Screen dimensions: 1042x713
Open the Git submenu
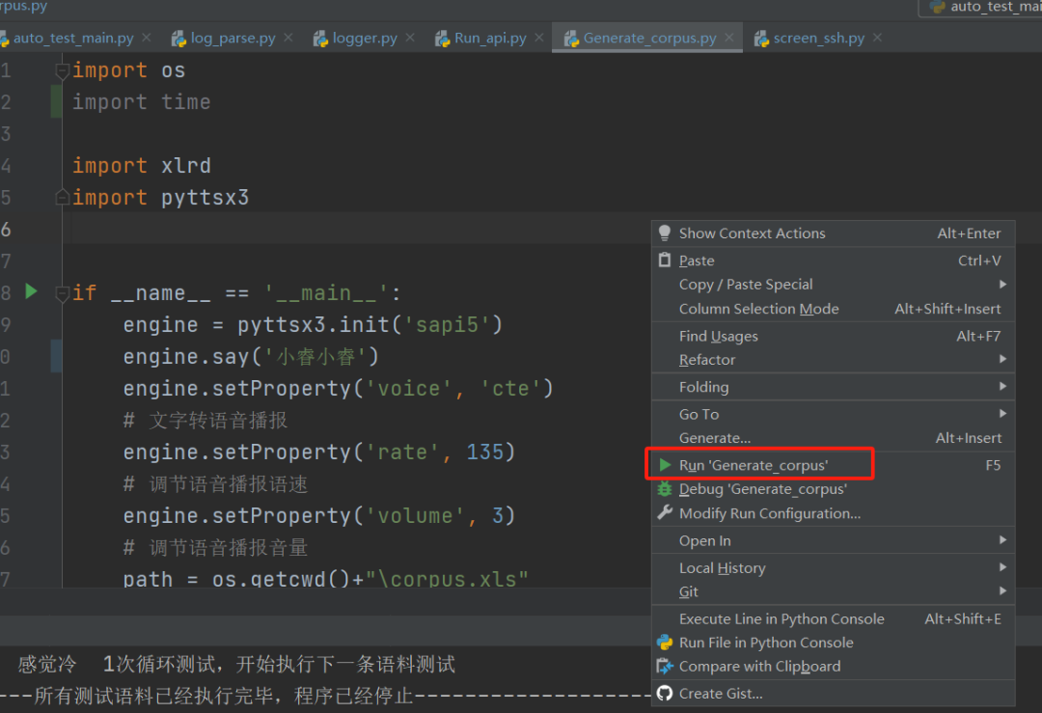834,591
